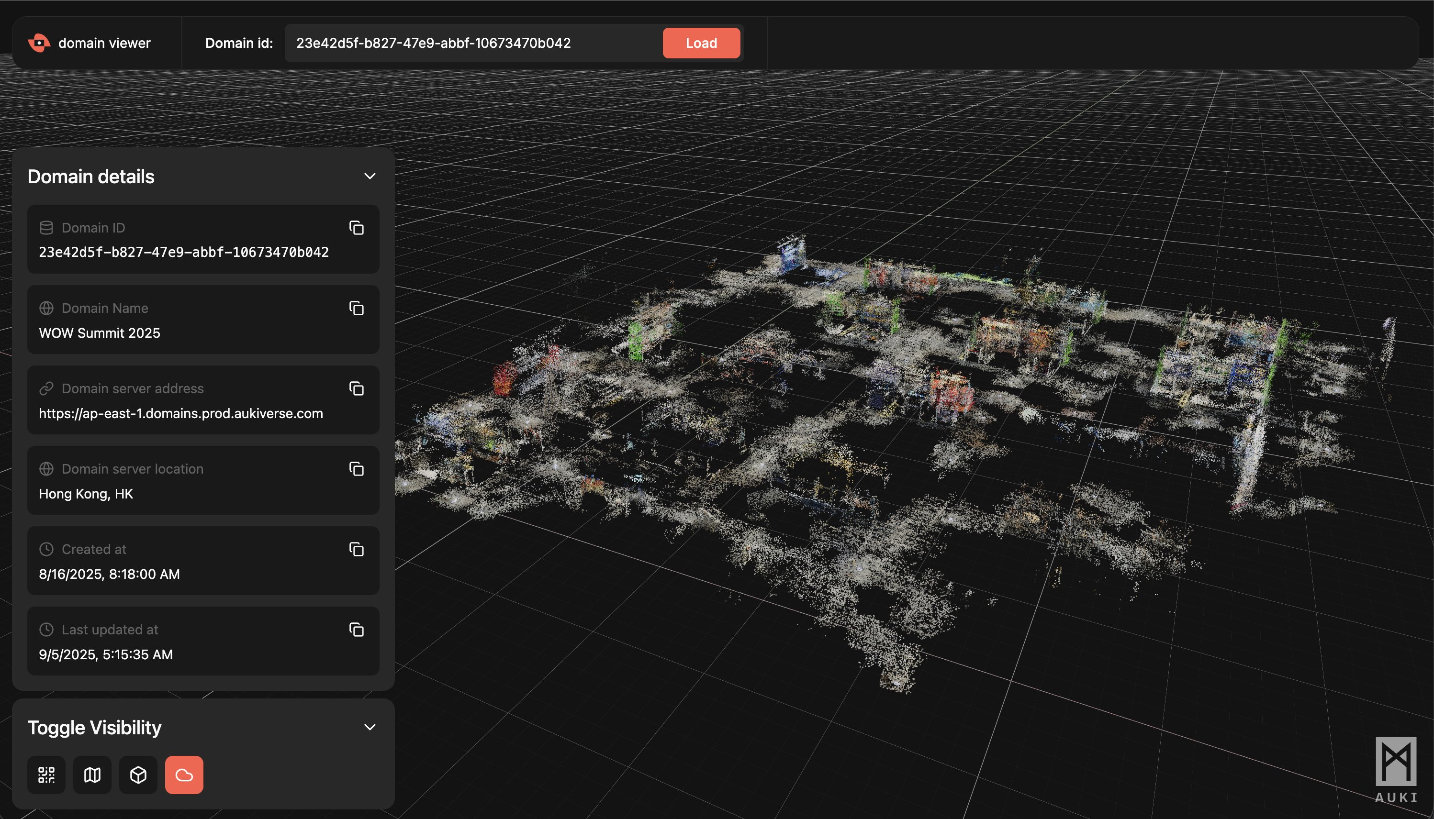Copy the Domain server location
Viewport: 1434px width, 819px height.
[x=356, y=469]
